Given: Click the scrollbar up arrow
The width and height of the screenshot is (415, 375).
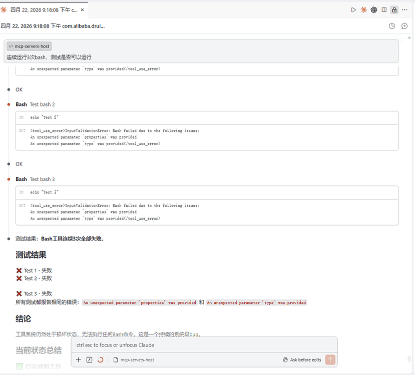Looking at the screenshot, I should click(409, 38).
